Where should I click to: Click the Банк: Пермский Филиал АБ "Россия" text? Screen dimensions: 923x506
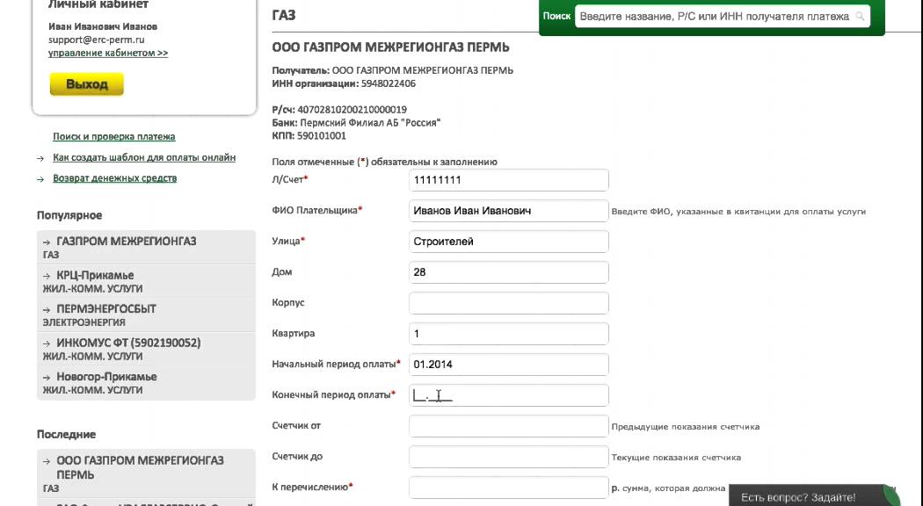(x=356, y=123)
